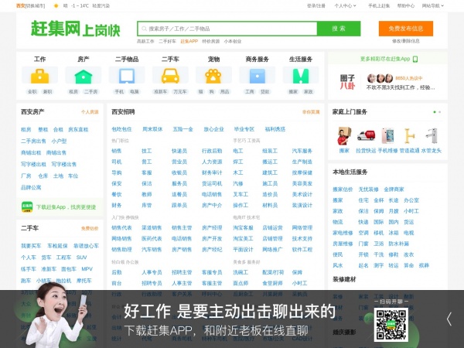
Task: Open the 二手车 yellow car icon
Action: tap(170, 76)
